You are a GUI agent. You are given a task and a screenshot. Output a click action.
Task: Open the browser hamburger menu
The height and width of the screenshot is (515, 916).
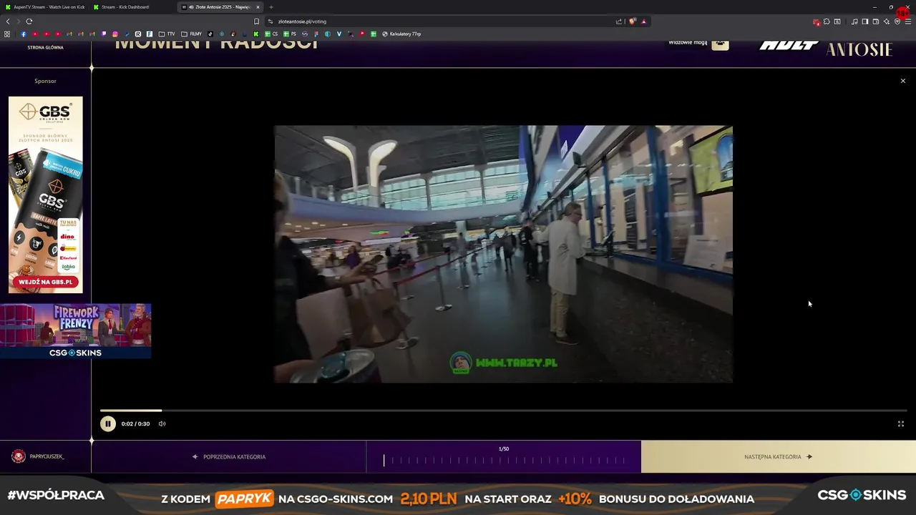pos(908,21)
